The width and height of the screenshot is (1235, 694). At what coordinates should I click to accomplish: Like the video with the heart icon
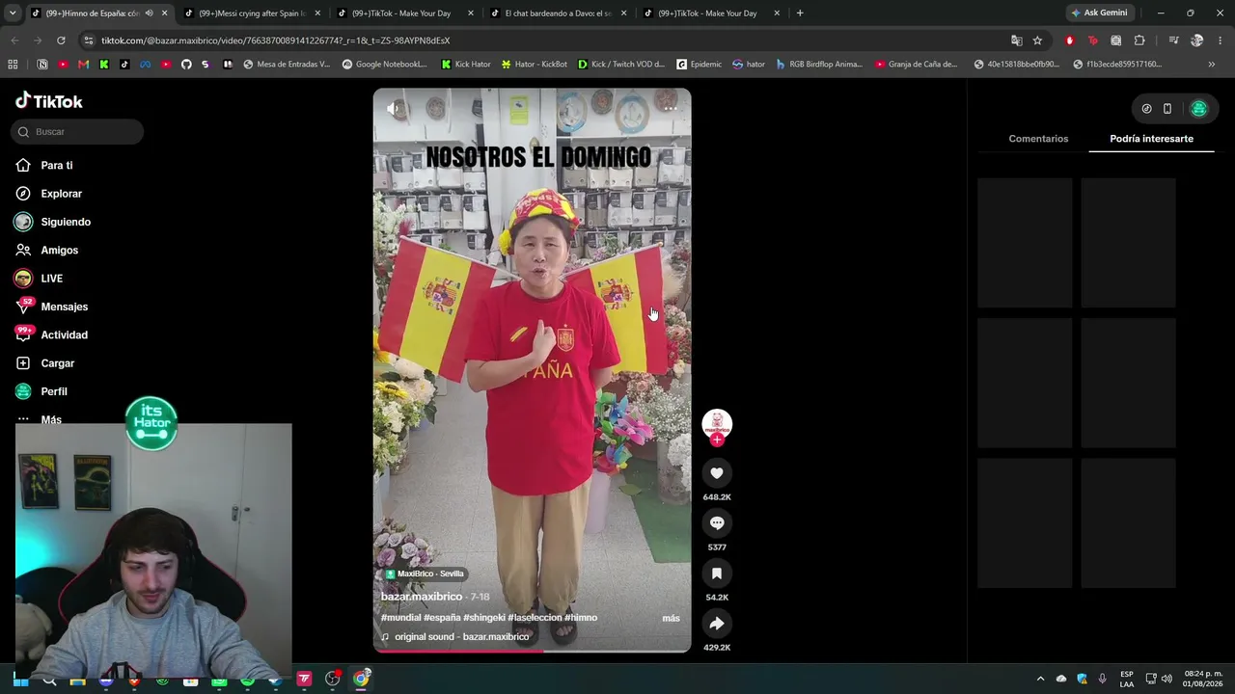717,473
